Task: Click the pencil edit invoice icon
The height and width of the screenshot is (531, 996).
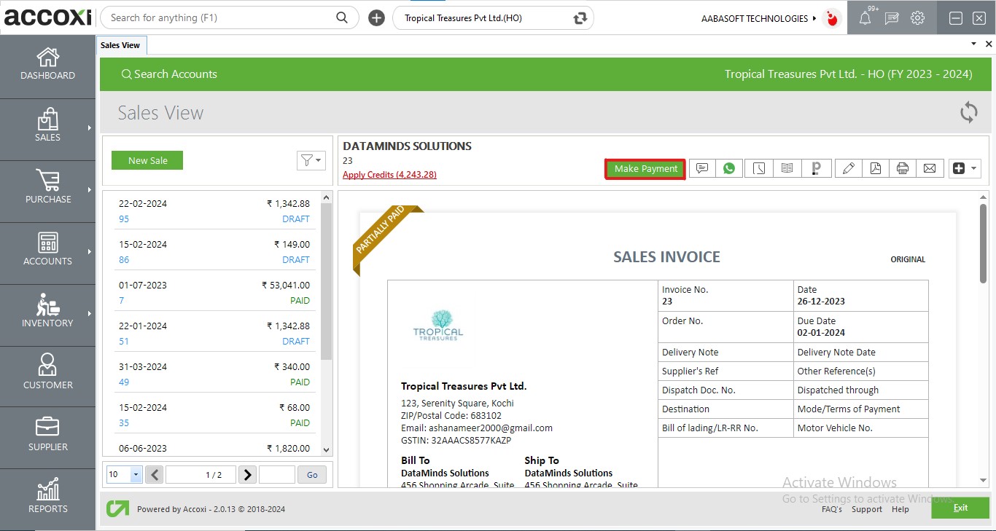Action: [847, 168]
